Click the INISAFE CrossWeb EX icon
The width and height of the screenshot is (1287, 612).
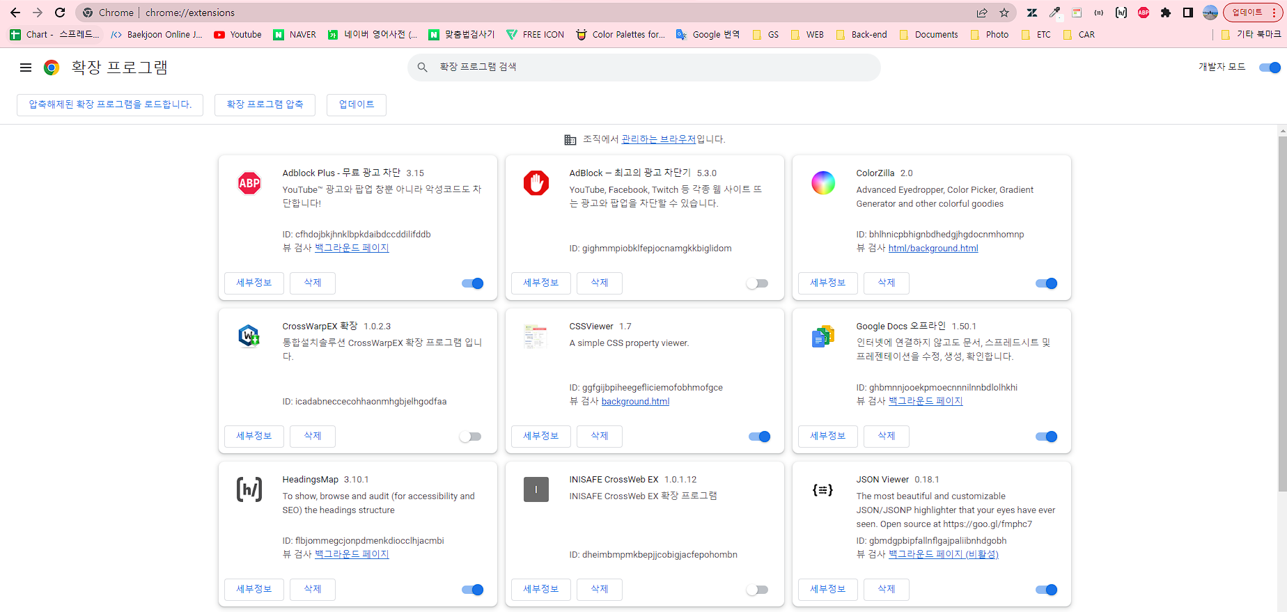tap(536, 489)
